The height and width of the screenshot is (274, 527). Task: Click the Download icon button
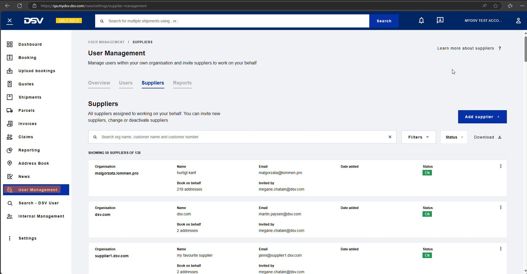coord(499,137)
